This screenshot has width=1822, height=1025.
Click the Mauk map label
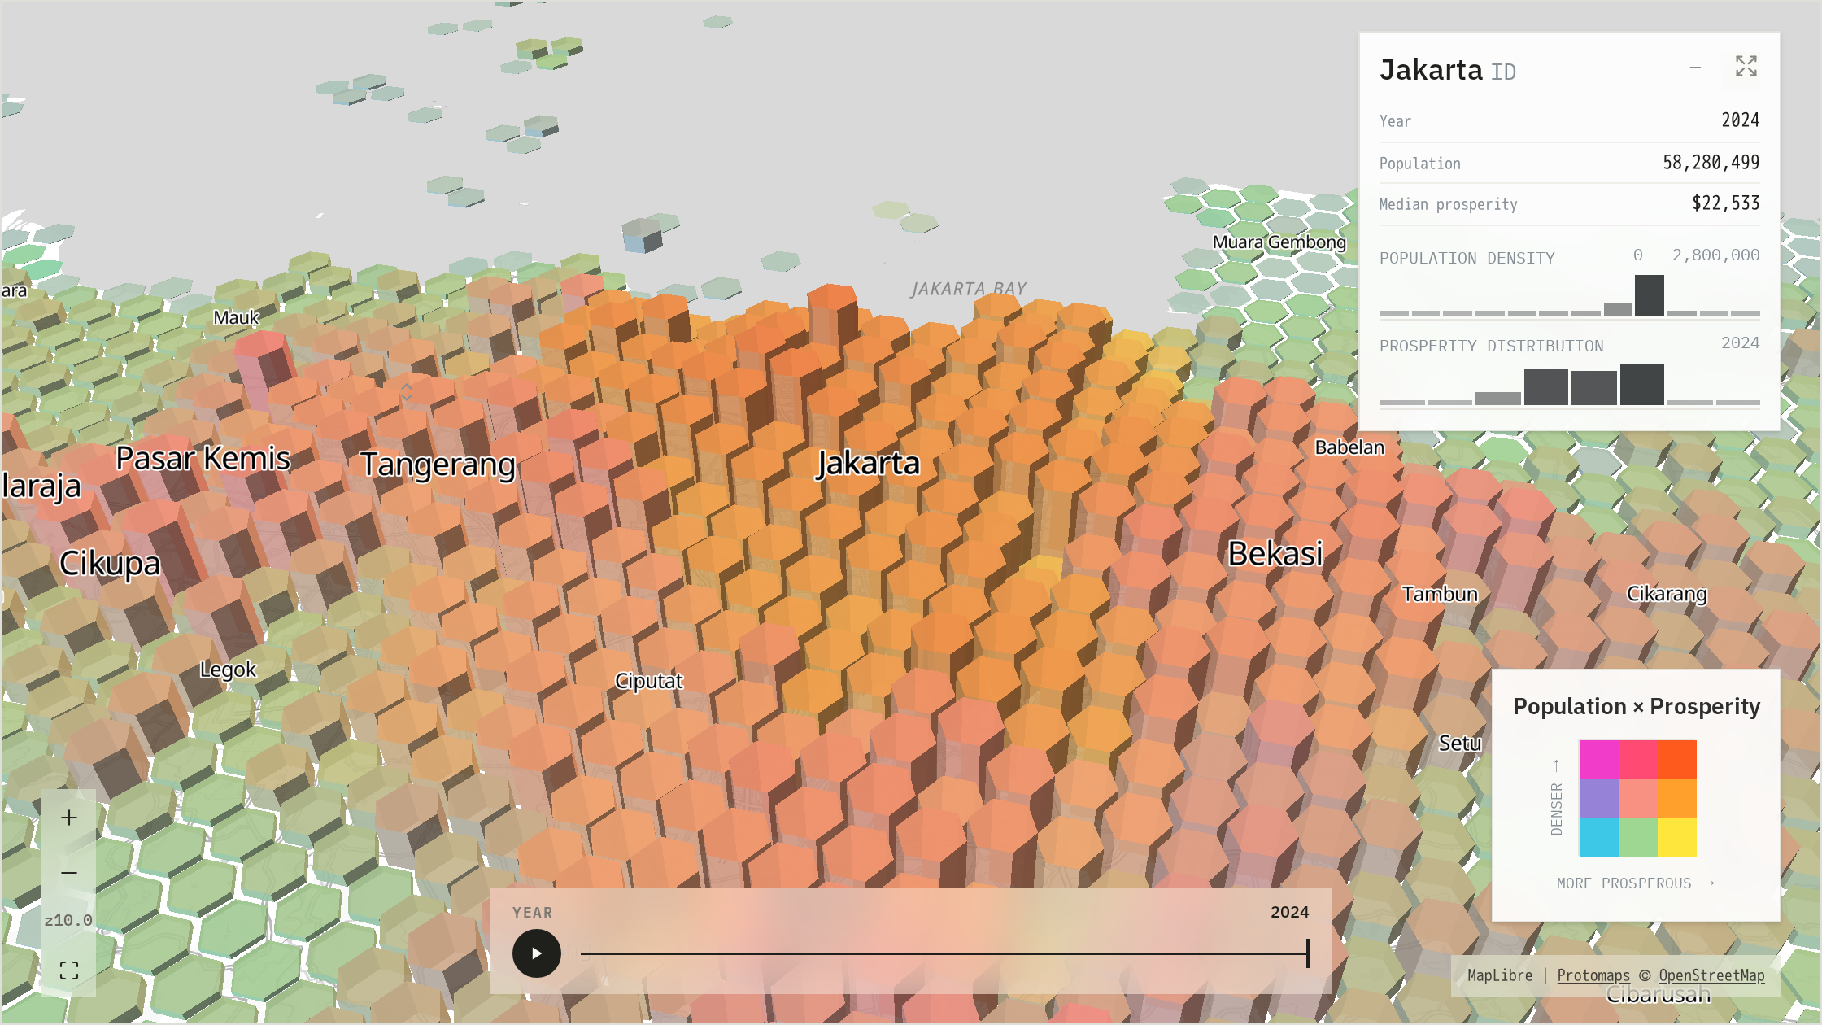[236, 318]
